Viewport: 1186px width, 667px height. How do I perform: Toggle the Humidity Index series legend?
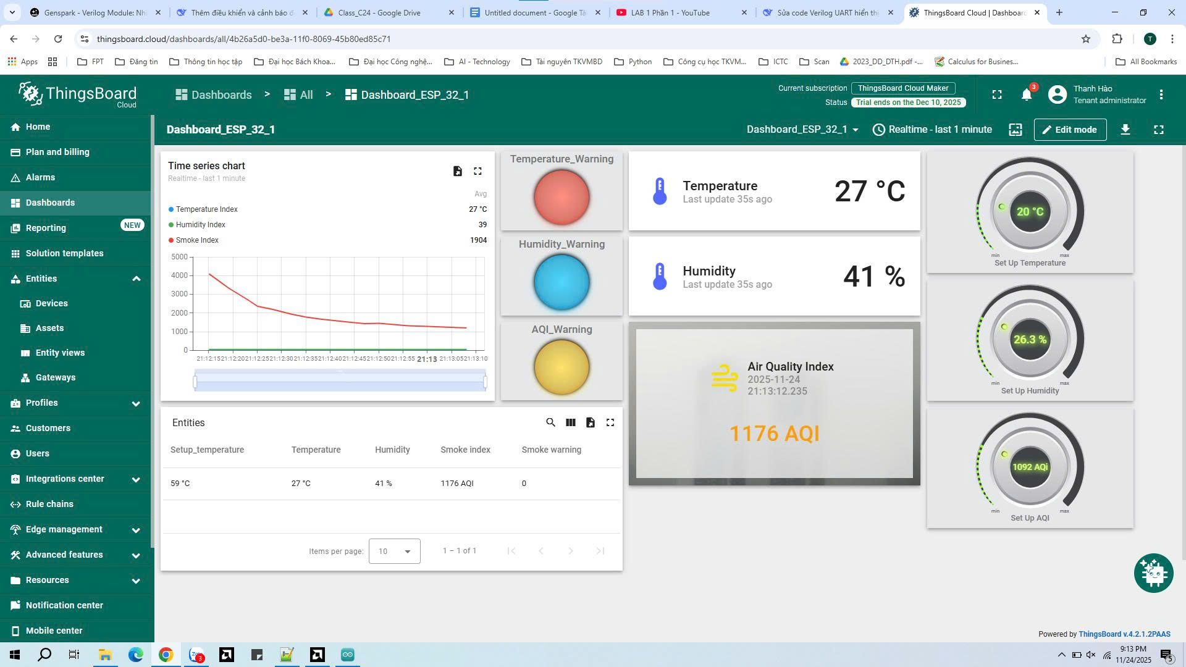point(200,225)
